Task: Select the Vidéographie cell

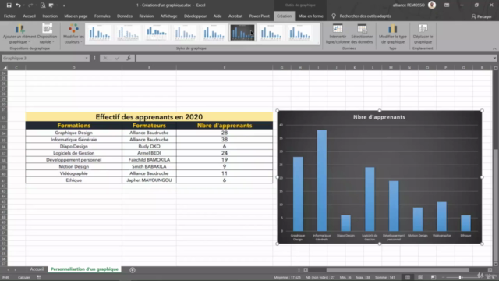Action: point(73,173)
